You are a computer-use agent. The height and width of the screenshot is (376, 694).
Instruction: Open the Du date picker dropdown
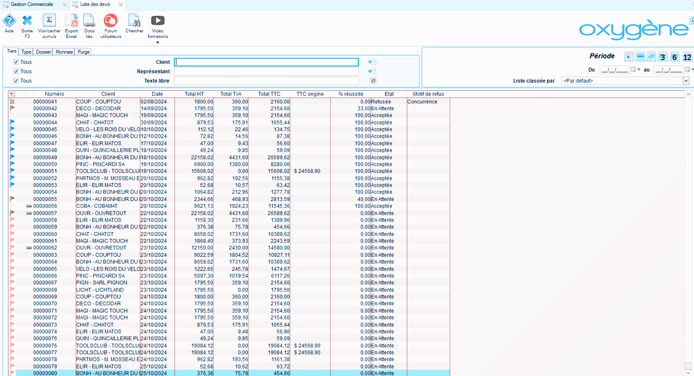click(639, 70)
